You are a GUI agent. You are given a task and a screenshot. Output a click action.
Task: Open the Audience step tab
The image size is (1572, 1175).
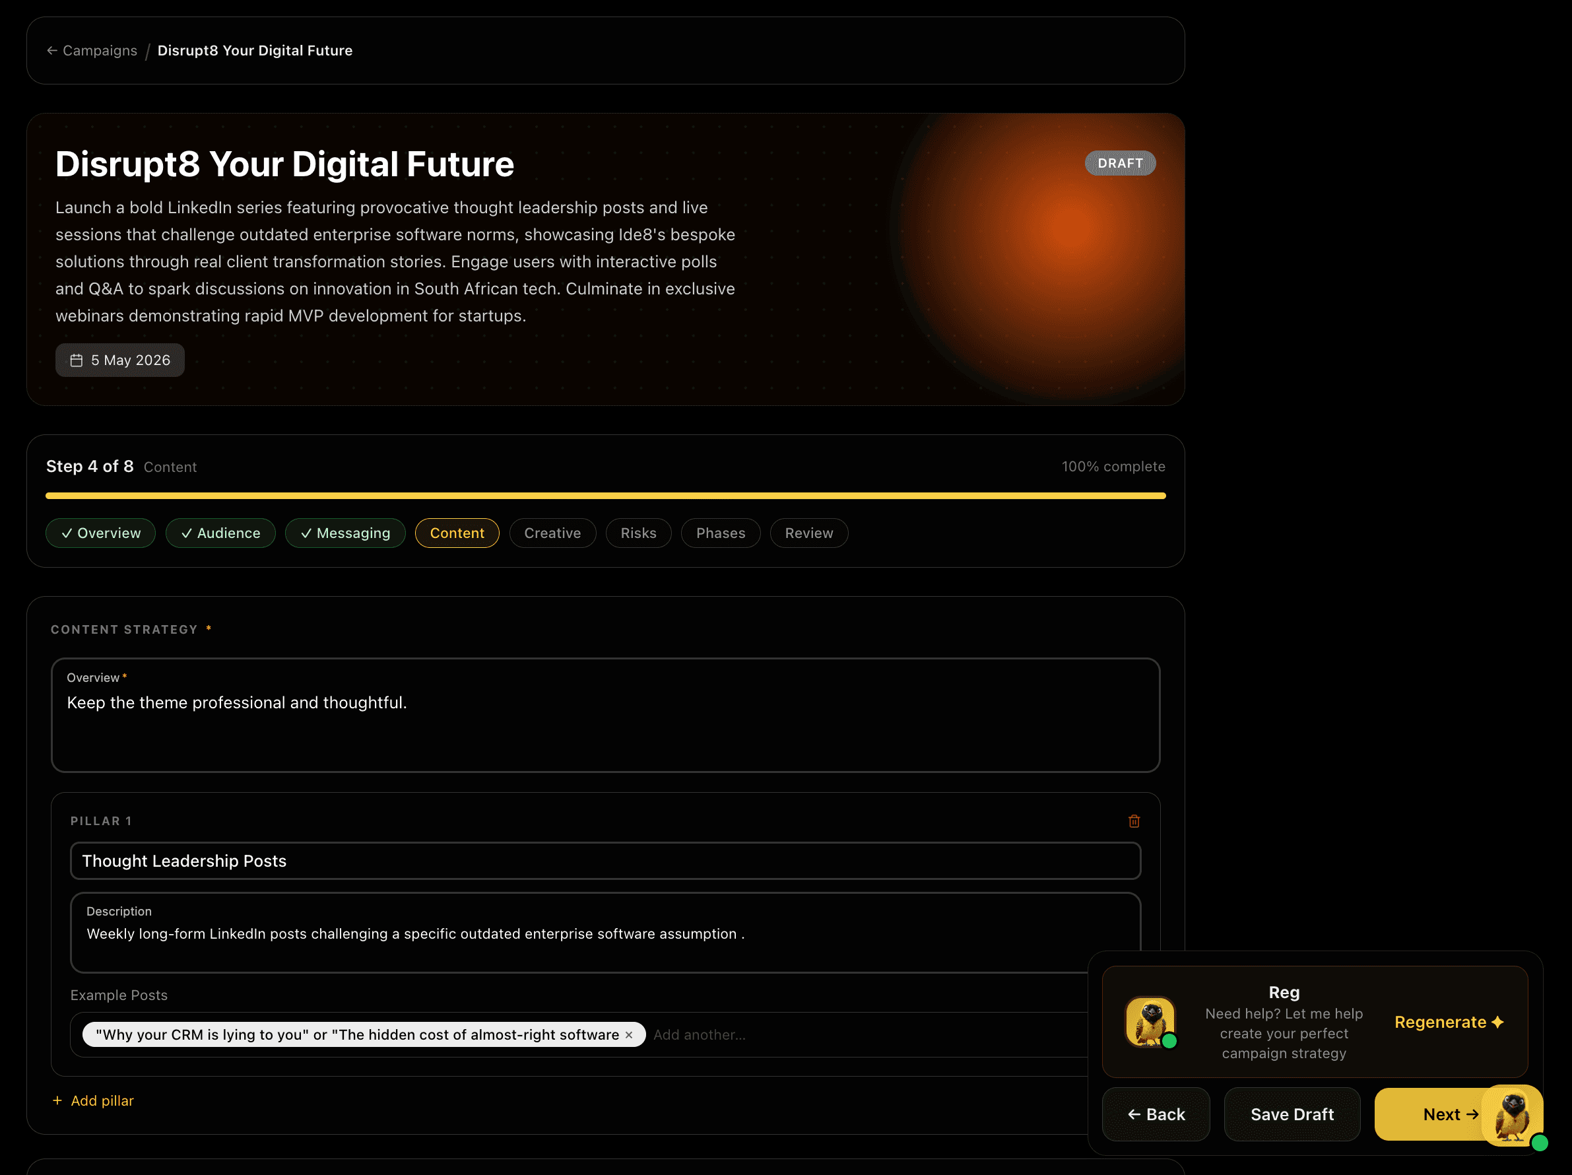coord(220,533)
